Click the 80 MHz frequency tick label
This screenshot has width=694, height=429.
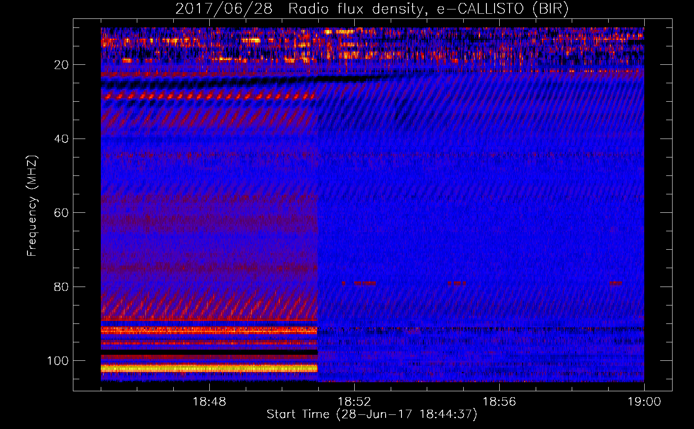point(61,287)
